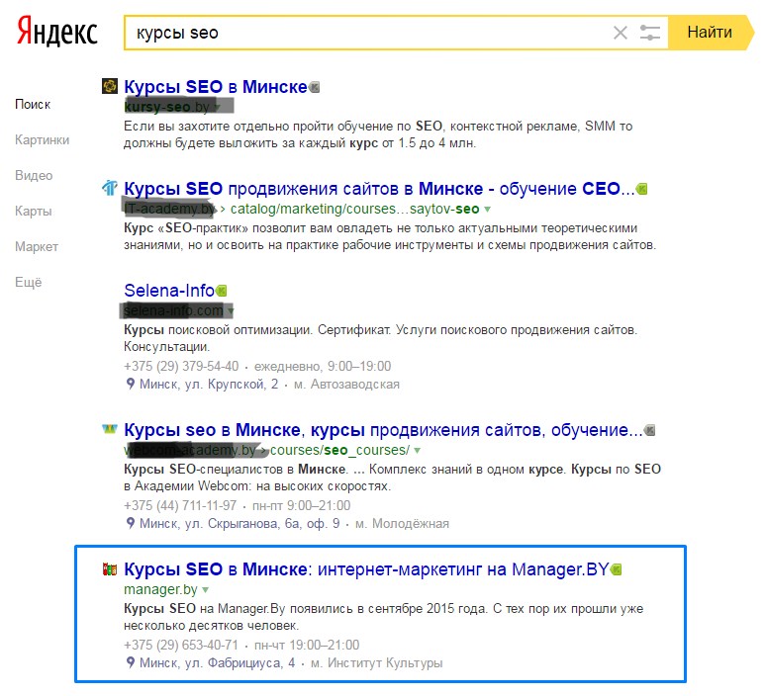This screenshot has height=696, width=766.
Task: Click metro 'м. Молодёжная' text
Action: [402, 524]
